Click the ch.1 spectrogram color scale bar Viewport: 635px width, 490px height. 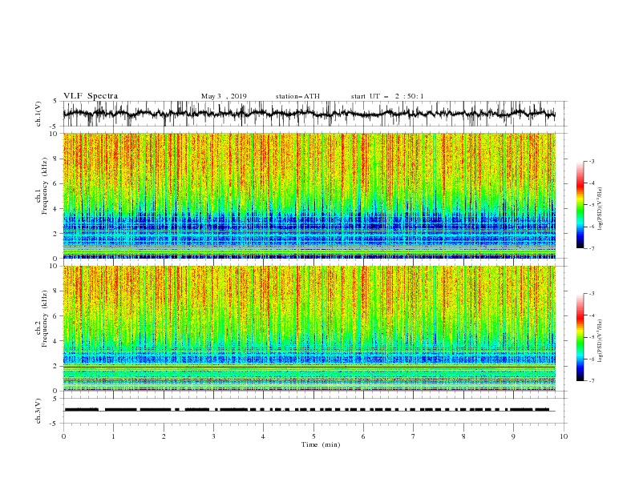(580, 205)
